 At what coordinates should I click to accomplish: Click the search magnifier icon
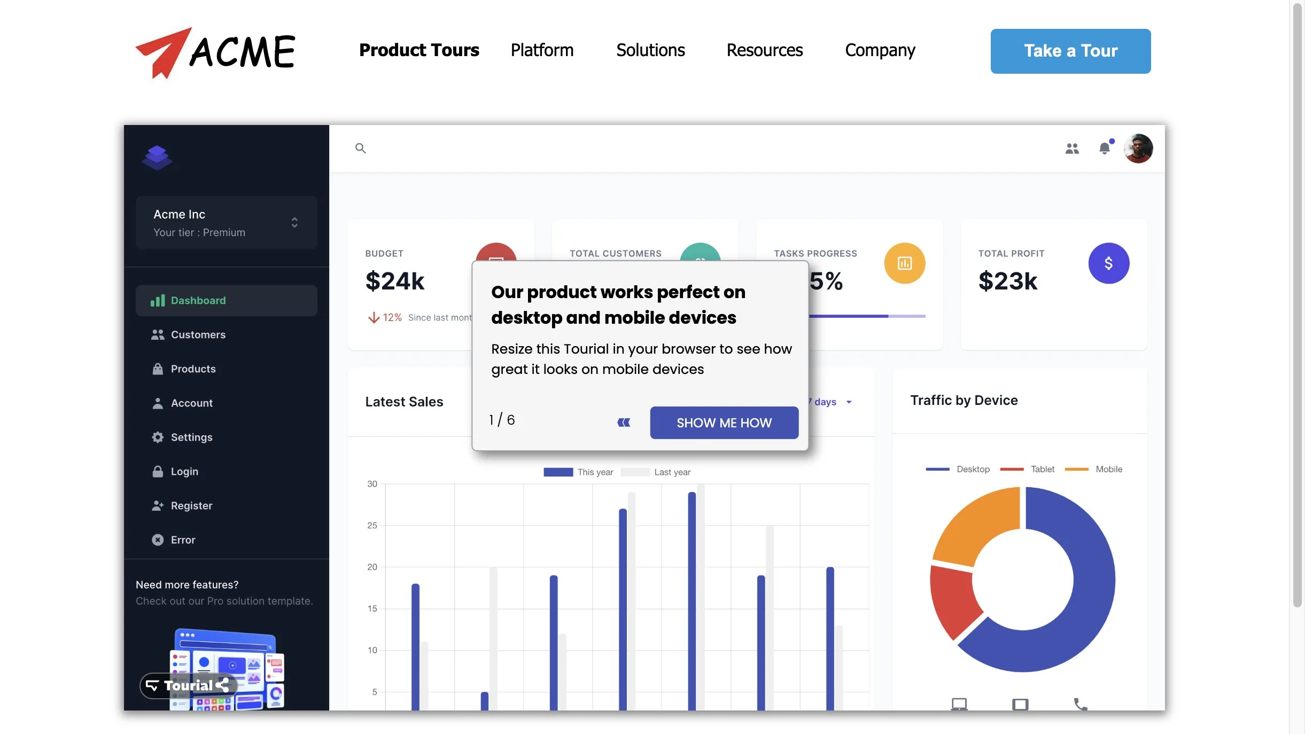pyautogui.click(x=361, y=149)
